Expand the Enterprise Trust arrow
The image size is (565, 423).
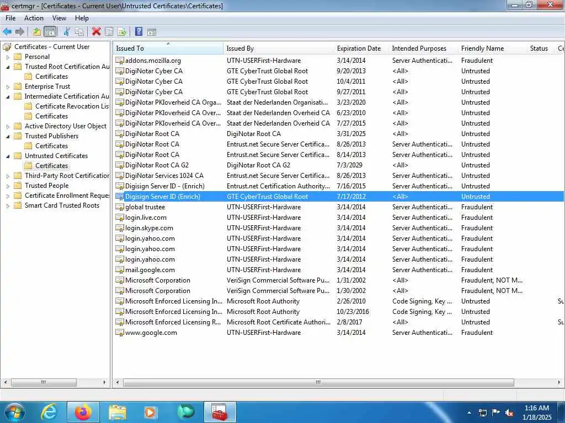click(x=8, y=86)
